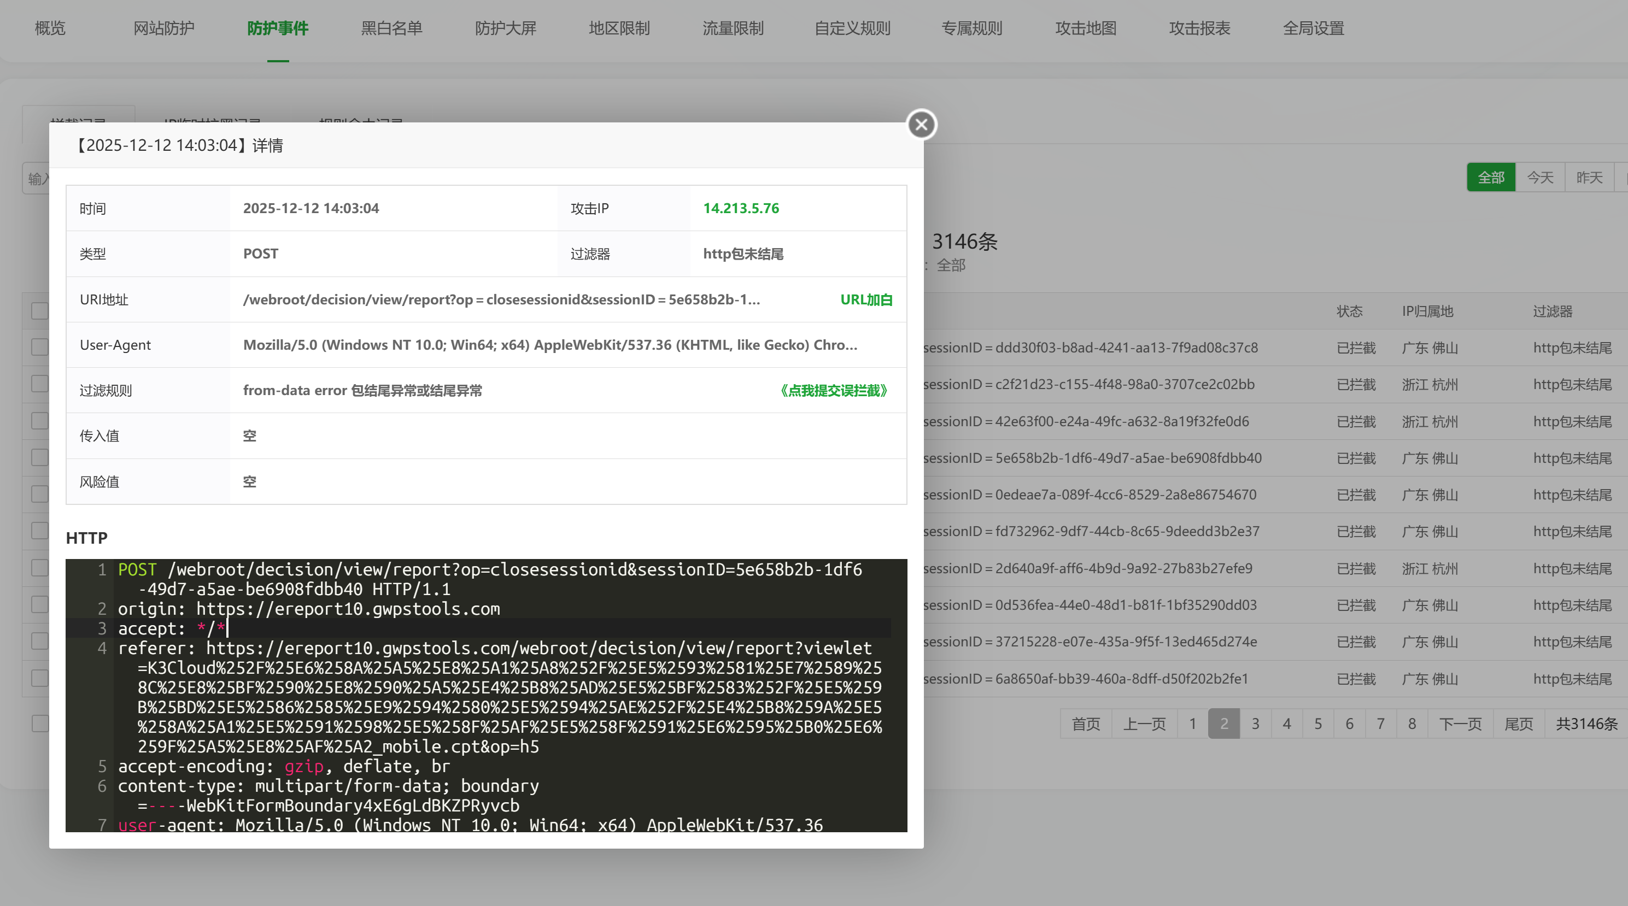
Task: Open the 自定义规则 tab
Action: 852,28
